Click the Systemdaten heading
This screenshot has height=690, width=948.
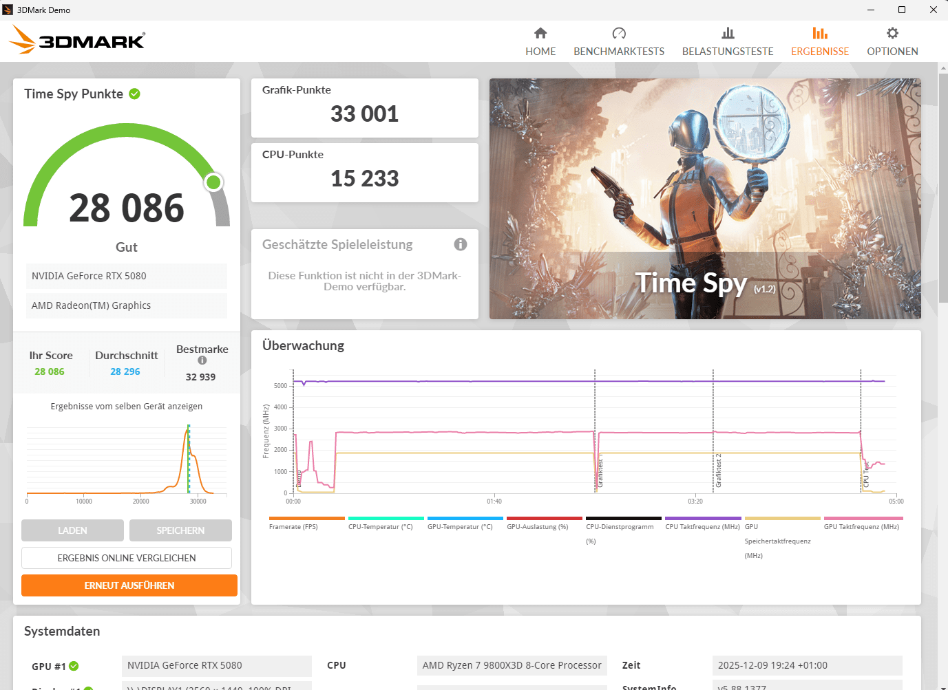(x=62, y=631)
